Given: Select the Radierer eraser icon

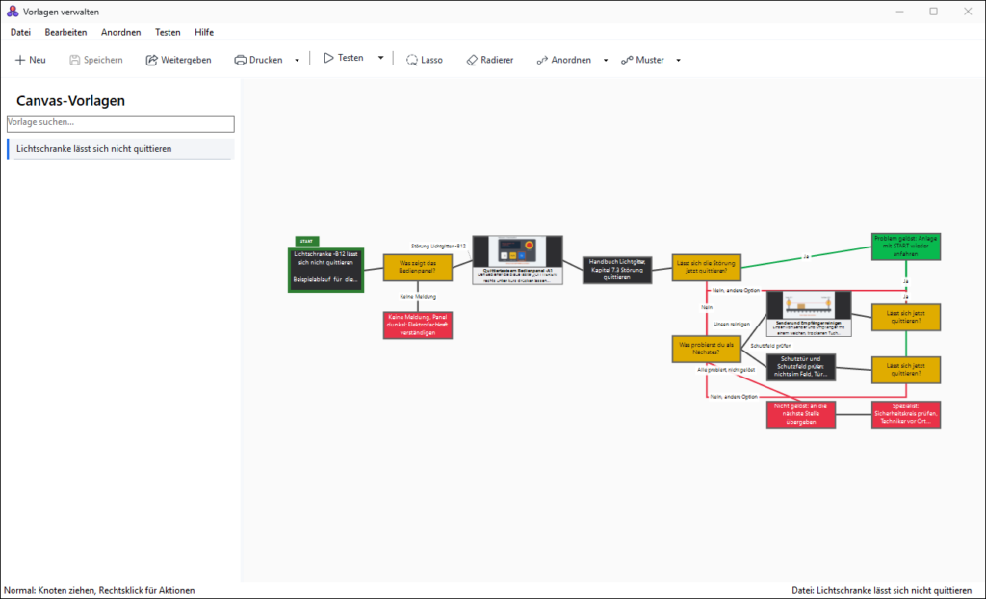Looking at the screenshot, I should tap(472, 60).
